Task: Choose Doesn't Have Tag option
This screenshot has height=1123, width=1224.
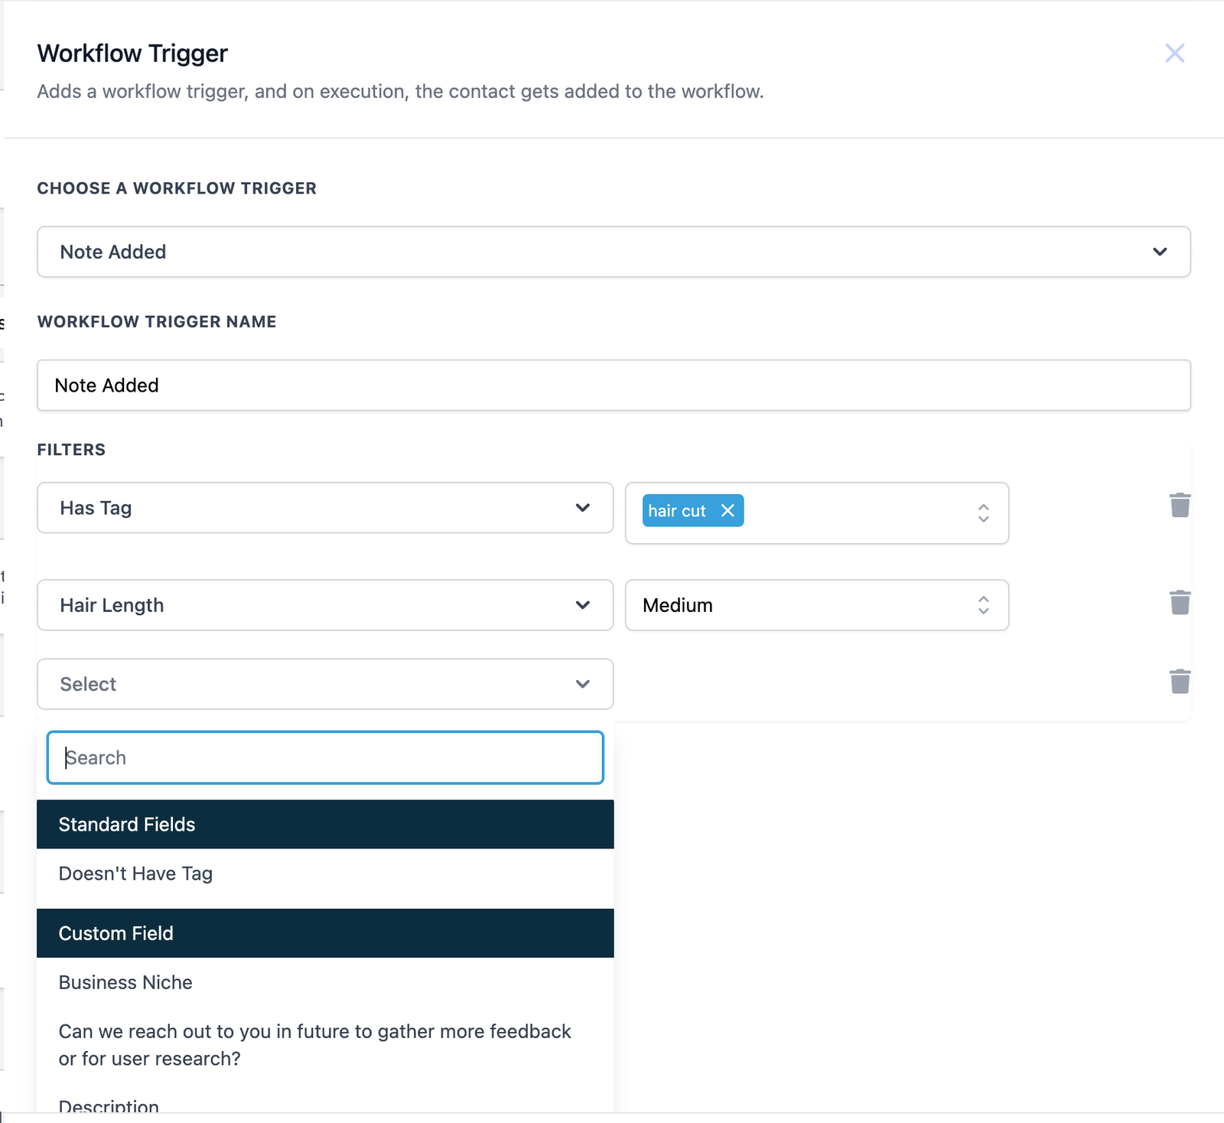Action: (135, 874)
